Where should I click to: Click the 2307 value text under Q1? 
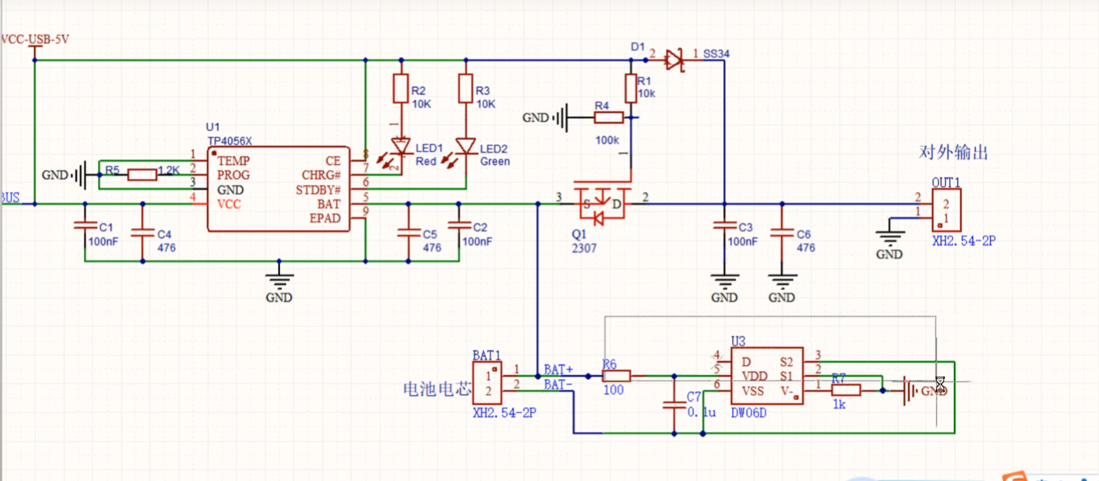point(584,248)
